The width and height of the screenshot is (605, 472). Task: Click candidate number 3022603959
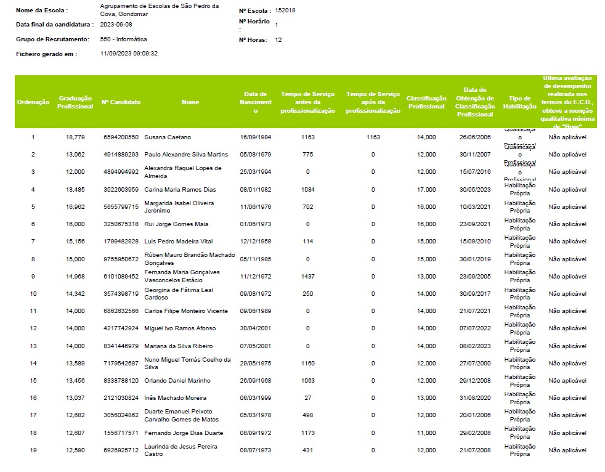click(x=121, y=190)
